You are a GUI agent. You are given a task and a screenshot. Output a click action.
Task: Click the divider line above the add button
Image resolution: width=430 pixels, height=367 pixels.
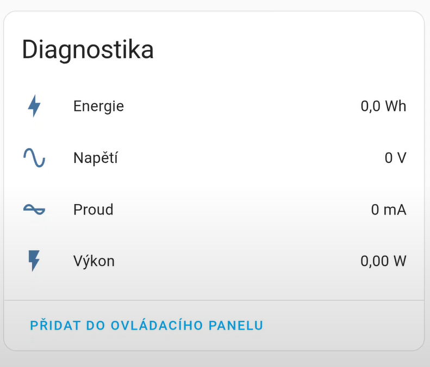coord(214,300)
